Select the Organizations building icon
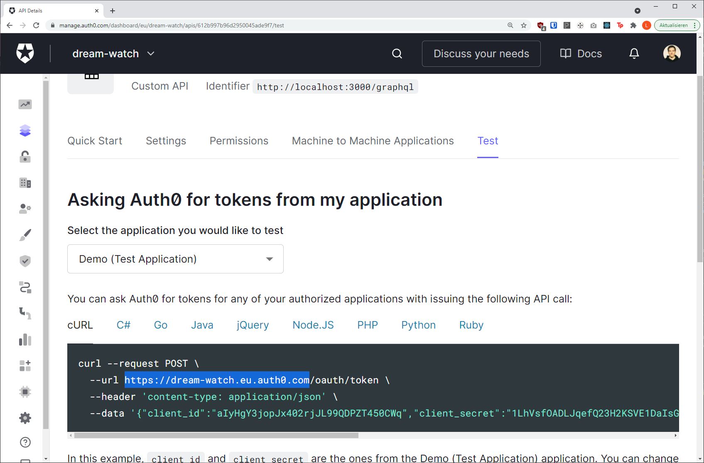 [x=25, y=183]
